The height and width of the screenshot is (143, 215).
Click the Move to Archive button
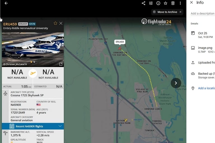pos(165,12)
